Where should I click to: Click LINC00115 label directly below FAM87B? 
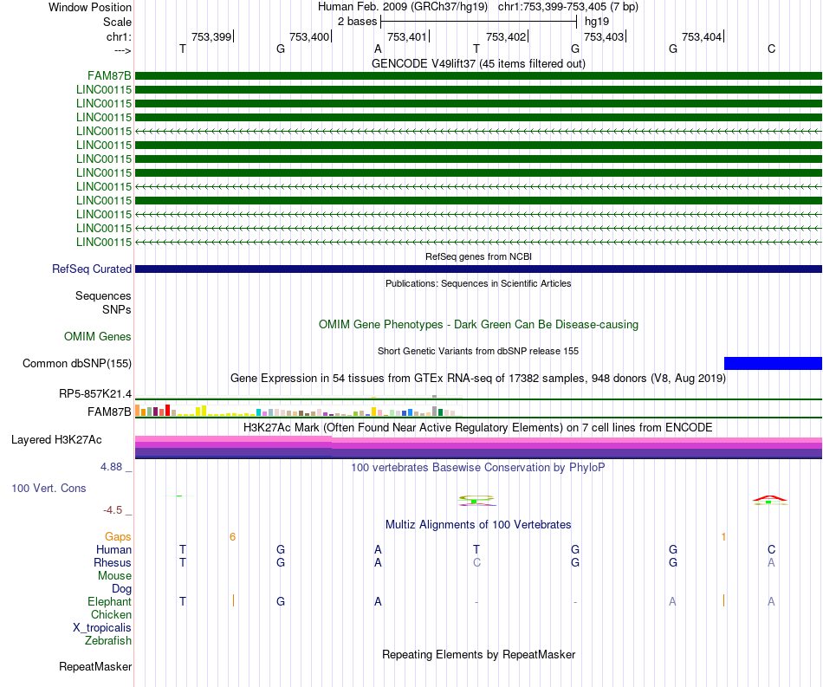coord(104,90)
